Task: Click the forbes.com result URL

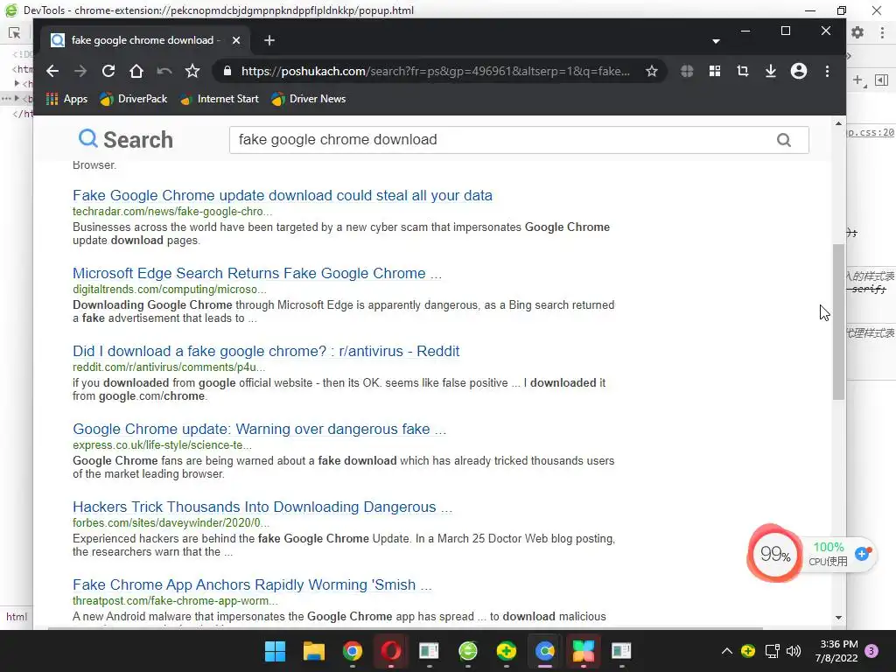Action: coord(171,523)
